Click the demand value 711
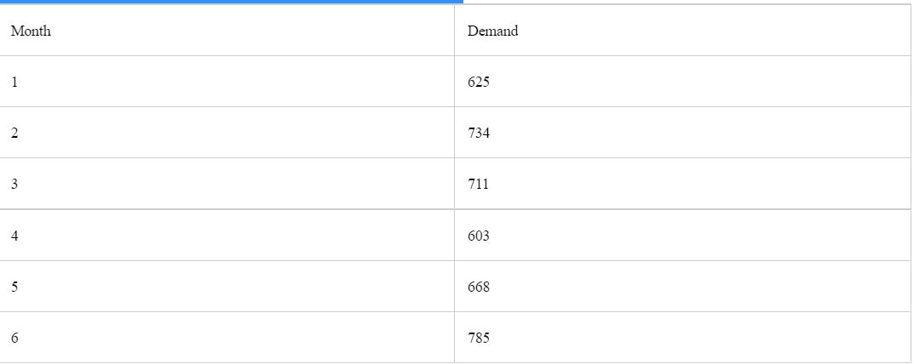Viewport: 914px width, 364px height. (479, 185)
